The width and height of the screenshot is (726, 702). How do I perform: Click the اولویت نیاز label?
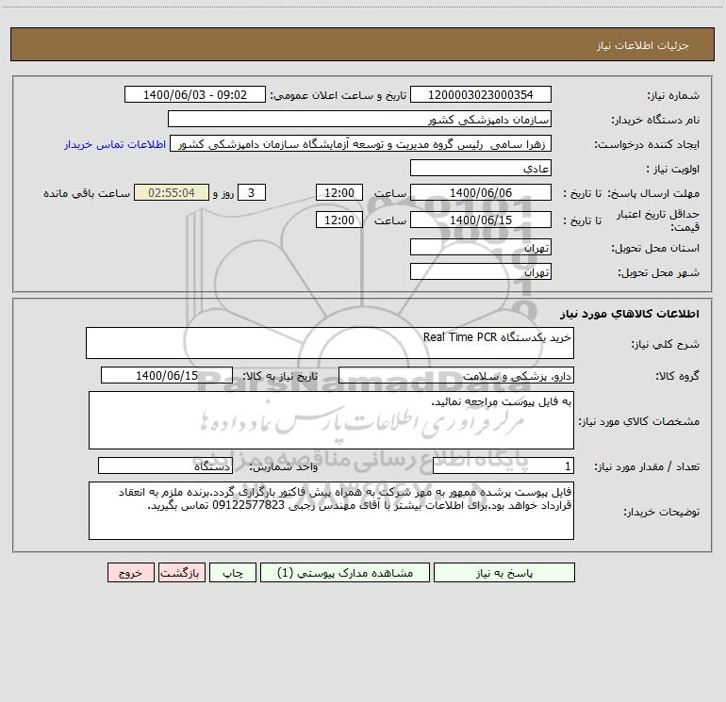coord(673,170)
